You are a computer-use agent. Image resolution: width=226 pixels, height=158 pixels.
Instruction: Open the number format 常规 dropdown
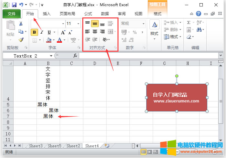pos(143,24)
